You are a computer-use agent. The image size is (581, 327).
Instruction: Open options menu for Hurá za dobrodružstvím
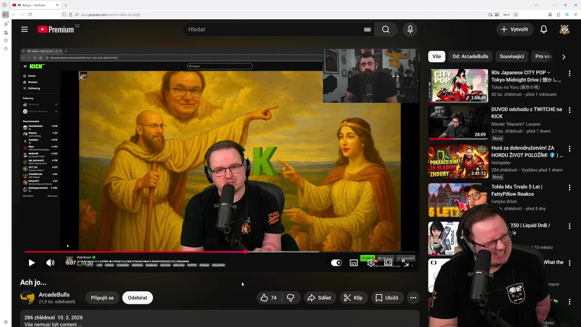click(569, 149)
